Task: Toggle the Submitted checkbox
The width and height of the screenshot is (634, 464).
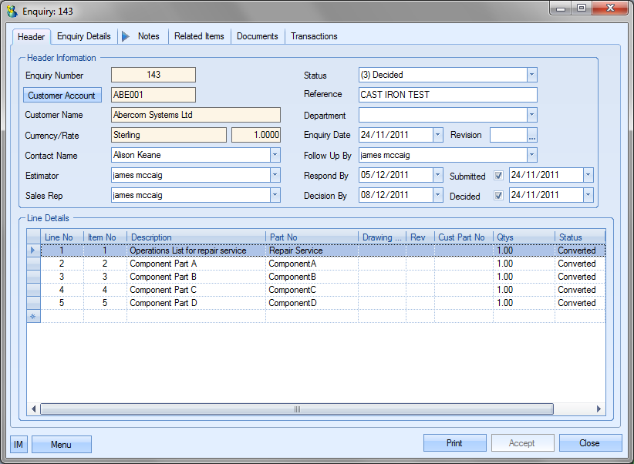Action: coord(499,176)
